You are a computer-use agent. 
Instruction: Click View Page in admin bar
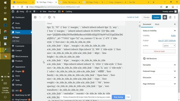(52, 12)
